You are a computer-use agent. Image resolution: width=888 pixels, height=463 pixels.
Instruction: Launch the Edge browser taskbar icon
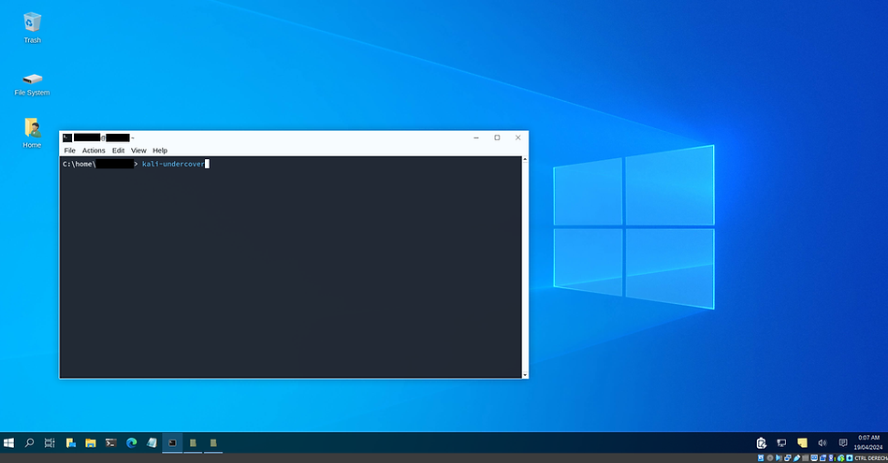click(x=131, y=442)
